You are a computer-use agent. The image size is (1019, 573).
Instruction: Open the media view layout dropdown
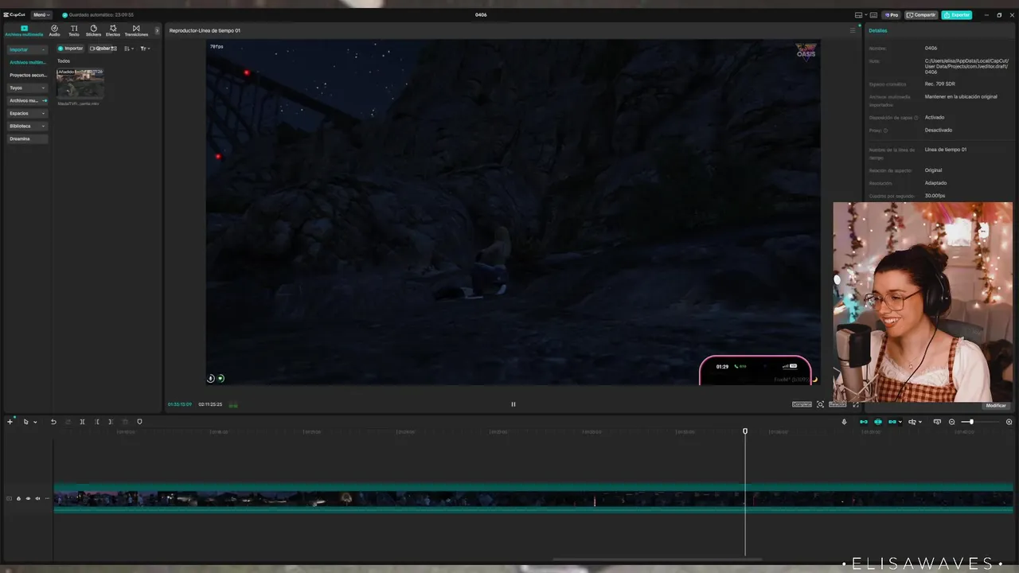[129, 49]
